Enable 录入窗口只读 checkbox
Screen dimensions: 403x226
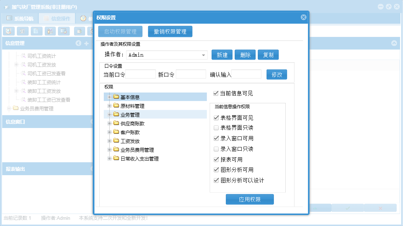216,149
